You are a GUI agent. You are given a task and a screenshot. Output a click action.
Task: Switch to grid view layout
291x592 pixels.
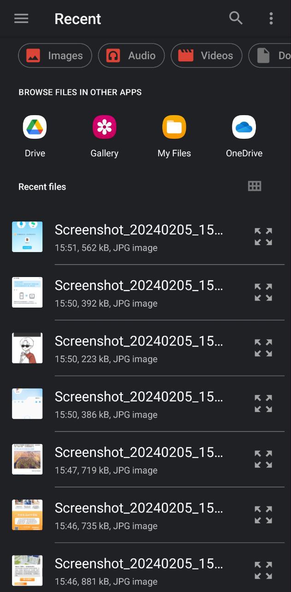click(255, 186)
